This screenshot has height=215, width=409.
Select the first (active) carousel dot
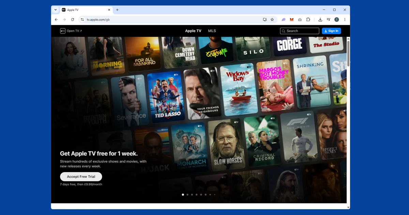(183, 195)
